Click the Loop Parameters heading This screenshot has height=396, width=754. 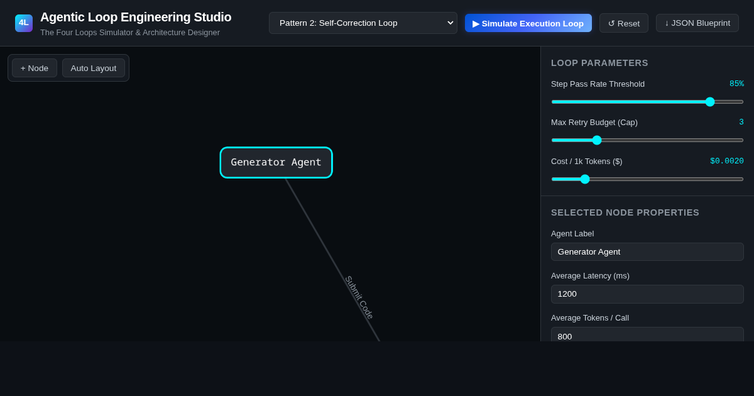click(x=599, y=63)
